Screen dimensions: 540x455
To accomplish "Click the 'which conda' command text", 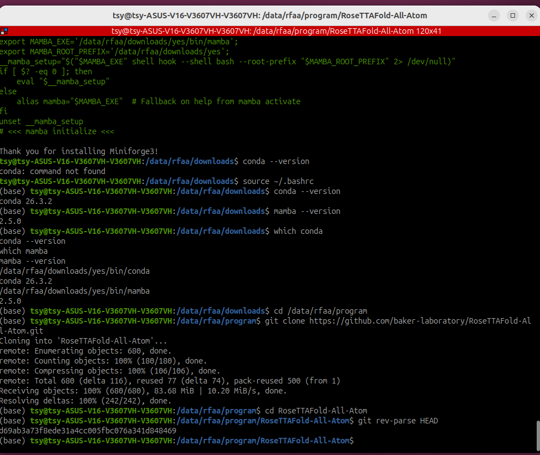I will (298, 231).
